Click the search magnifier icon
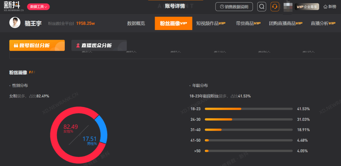 pyautogui.click(x=262, y=7)
